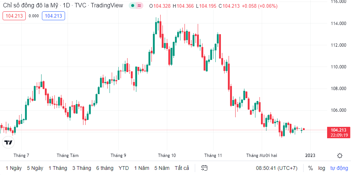
Task: Switch to '3 Tháng' range
Action: 82,168
